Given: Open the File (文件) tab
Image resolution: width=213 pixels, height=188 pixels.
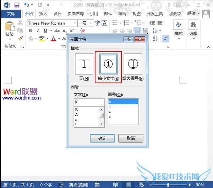Looking at the screenshot, I should 11,14.
